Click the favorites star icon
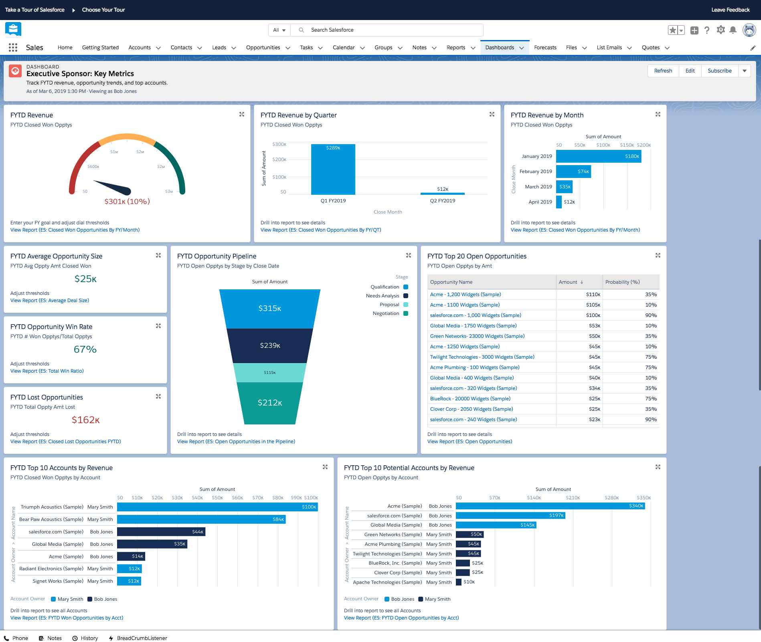Image resolution: width=761 pixels, height=642 pixels. tap(672, 30)
